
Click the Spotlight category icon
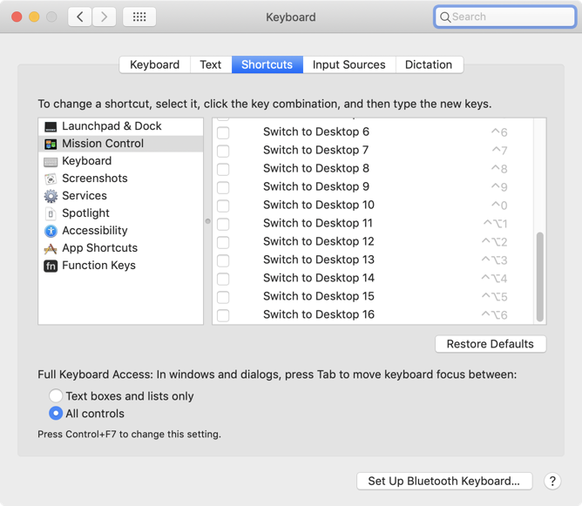click(51, 213)
